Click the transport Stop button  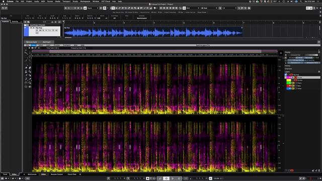click(167, 178)
